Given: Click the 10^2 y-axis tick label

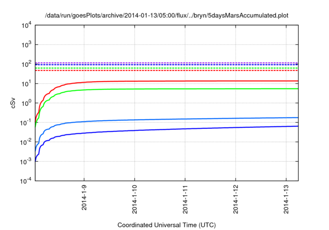Looking at the screenshot, I should pyautogui.click(x=27, y=64).
